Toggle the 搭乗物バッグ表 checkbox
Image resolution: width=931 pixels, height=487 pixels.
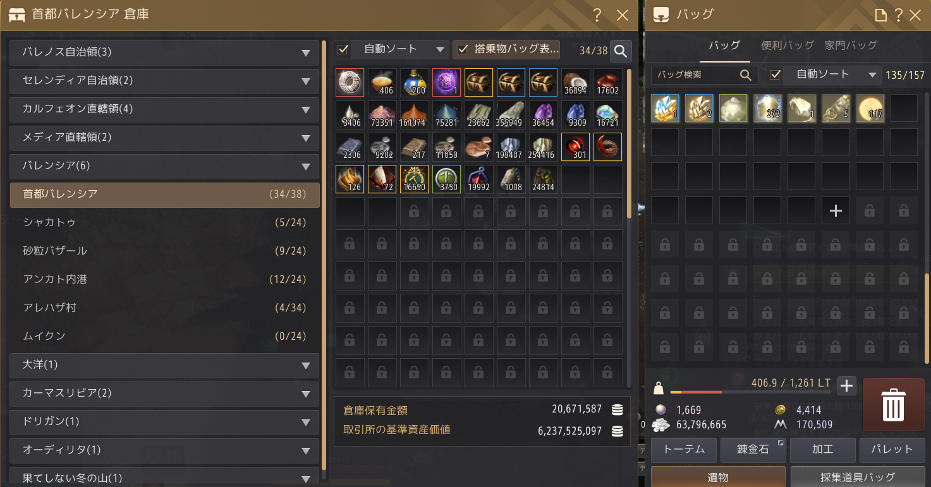463,49
